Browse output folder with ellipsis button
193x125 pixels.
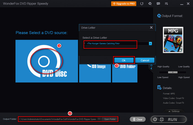[x=99, y=119]
